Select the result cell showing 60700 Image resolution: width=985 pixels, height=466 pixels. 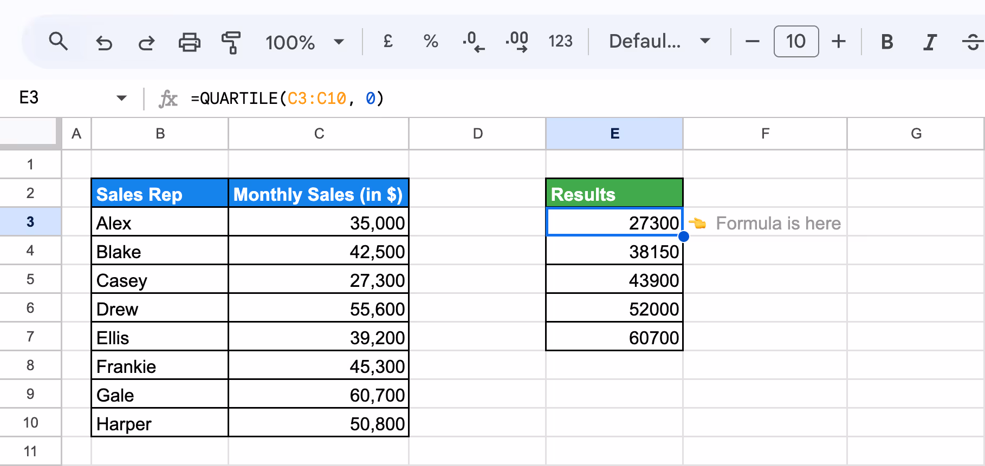[614, 337]
